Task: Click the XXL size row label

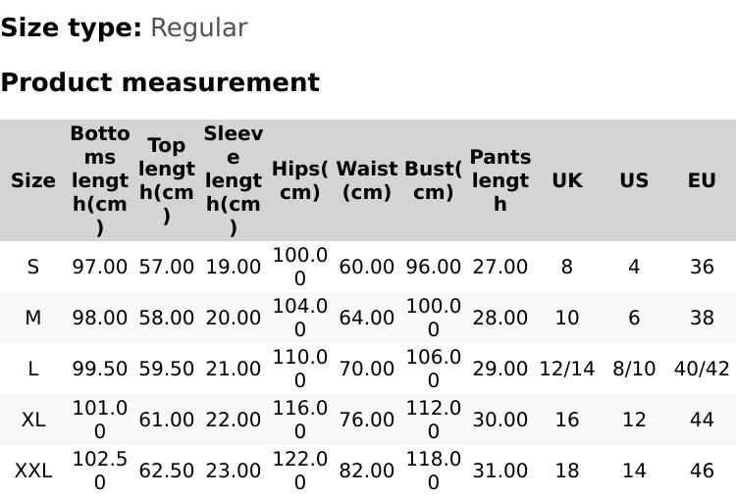Action: (33, 471)
